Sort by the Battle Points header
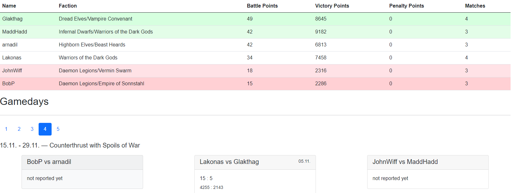This screenshot has height=193, width=515. coord(262,6)
